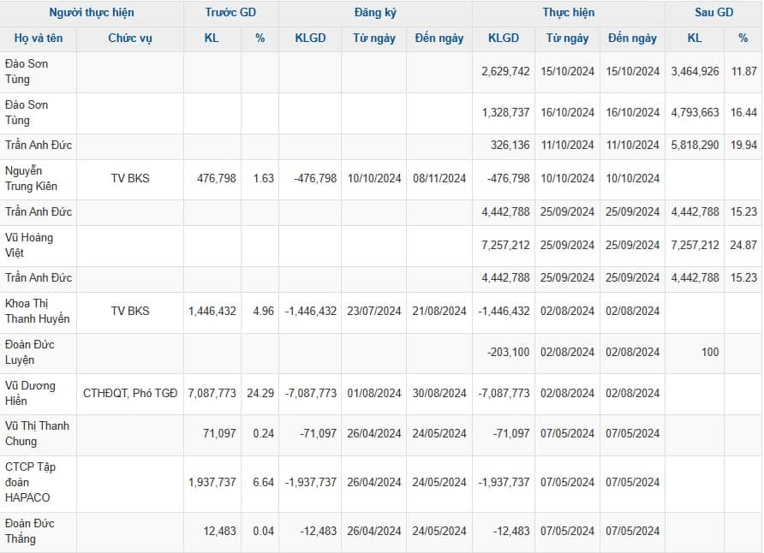The width and height of the screenshot is (764, 553).
Task: Open the Vũ Dương Hiền entry
Action: tap(30, 393)
